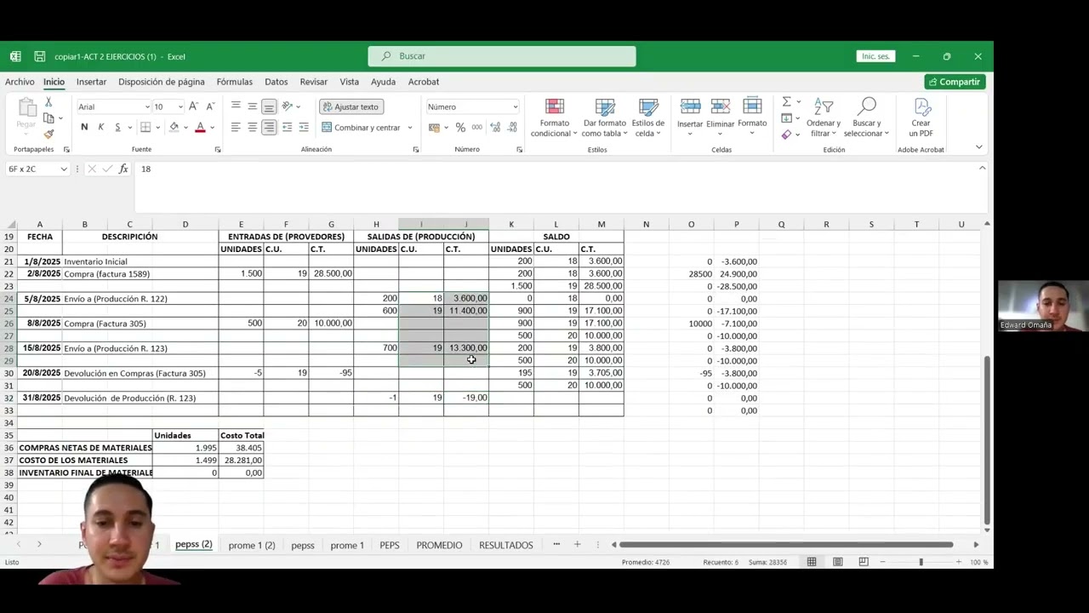Open the Arial font name dropdown
The width and height of the screenshot is (1089, 613).
(x=145, y=106)
